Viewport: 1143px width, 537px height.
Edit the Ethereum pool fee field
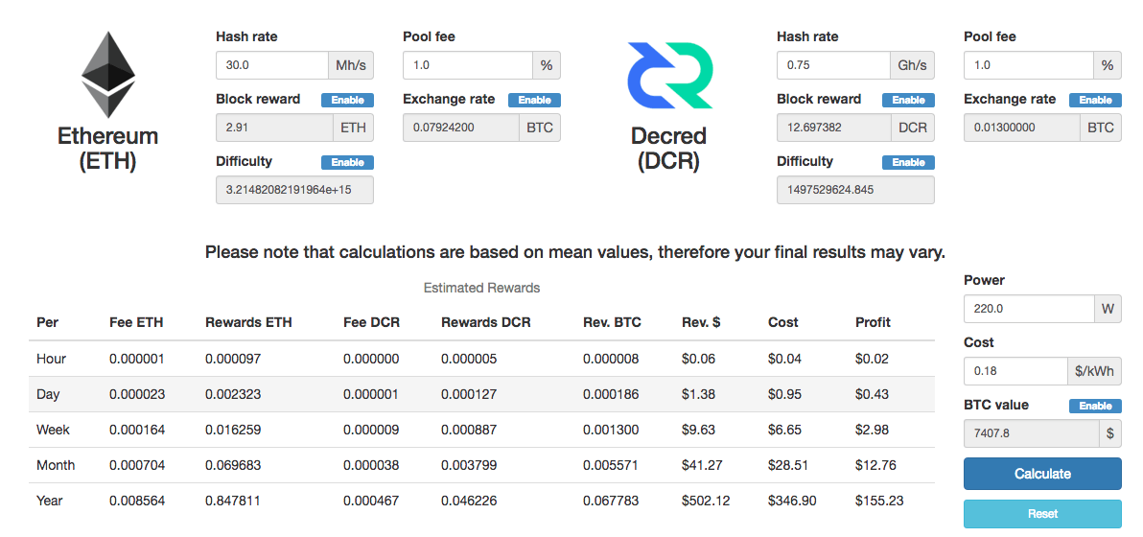467,65
